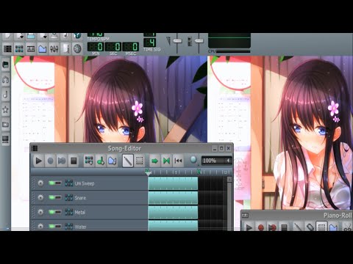
Task: Click record button in Song-Editor
Action: [x=50, y=161]
